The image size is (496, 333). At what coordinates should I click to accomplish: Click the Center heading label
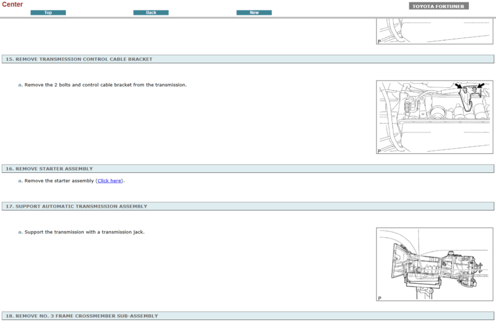[x=13, y=4]
